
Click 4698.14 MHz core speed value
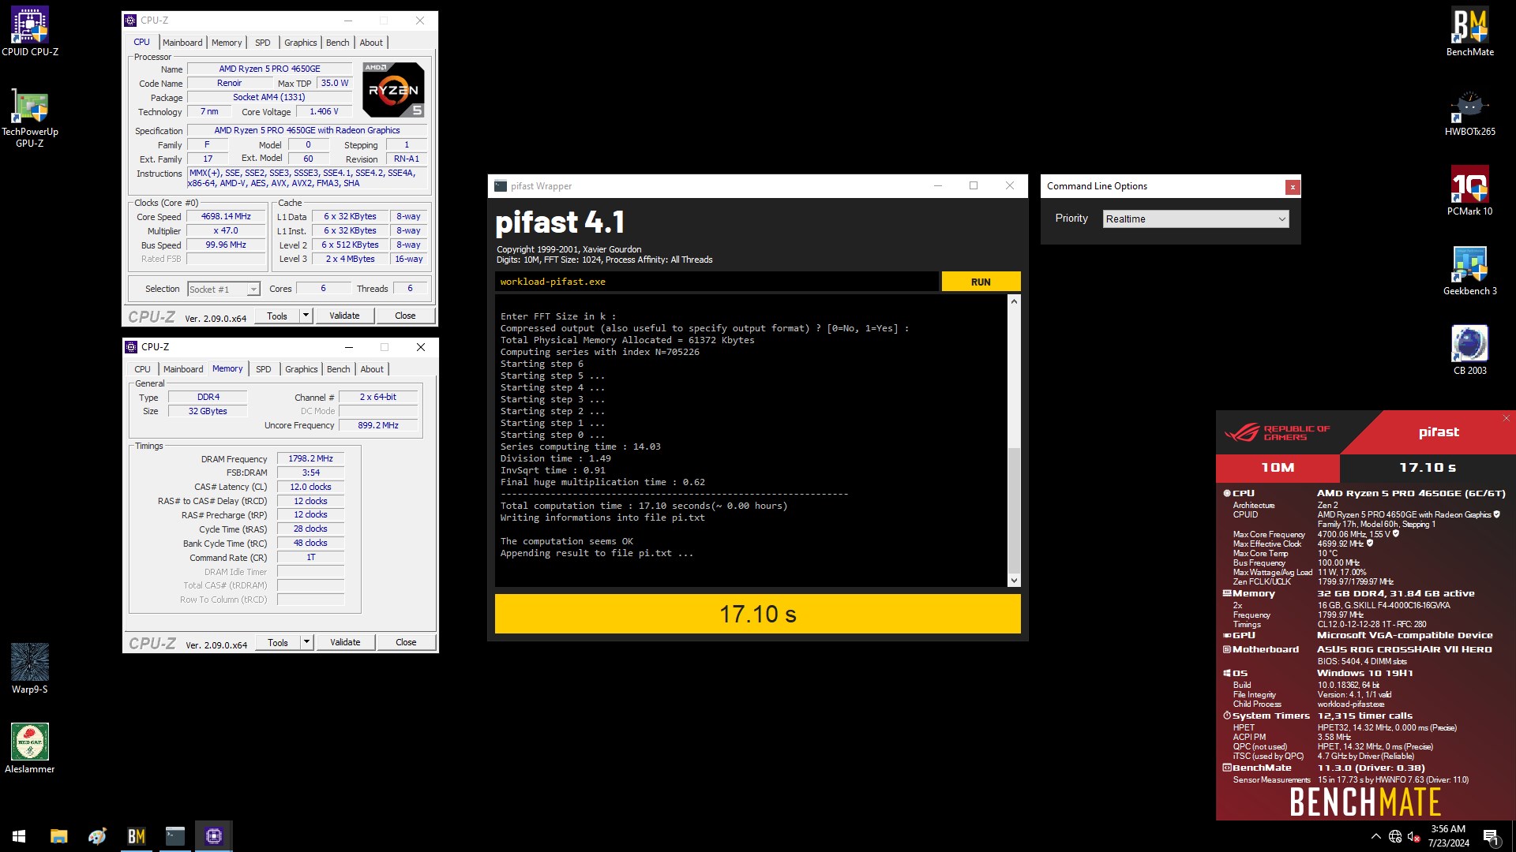226,216
